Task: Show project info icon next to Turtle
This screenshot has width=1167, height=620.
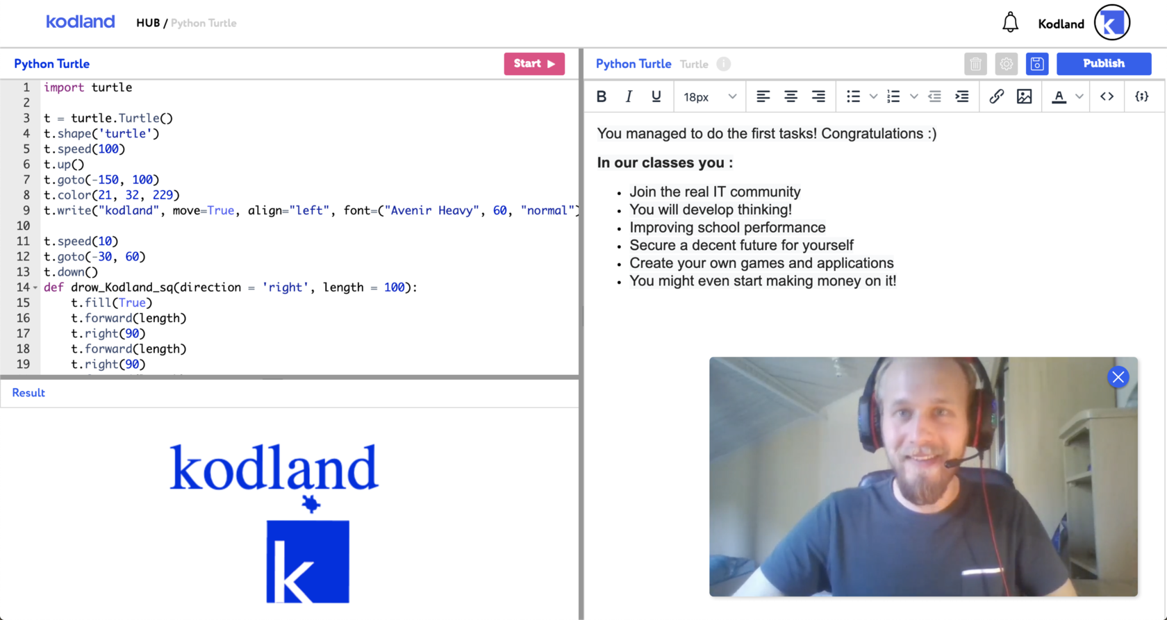Action: click(x=723, y=64)
